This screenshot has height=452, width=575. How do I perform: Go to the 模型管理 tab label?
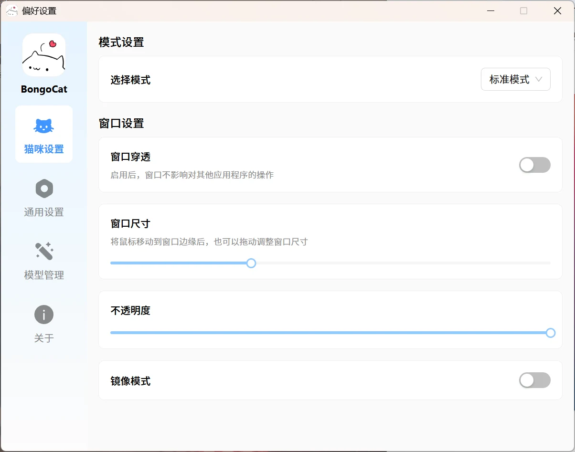pyautogui.click(x=44, y=275)
